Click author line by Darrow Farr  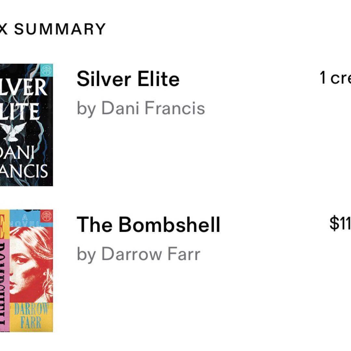tap(138, 254)
